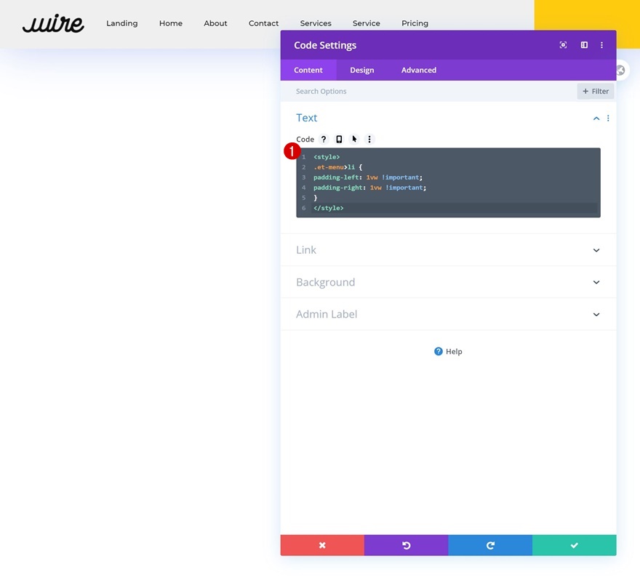640x580 pixels.
Task: Click the padding-left line in the editor
Action: [368, 177]
